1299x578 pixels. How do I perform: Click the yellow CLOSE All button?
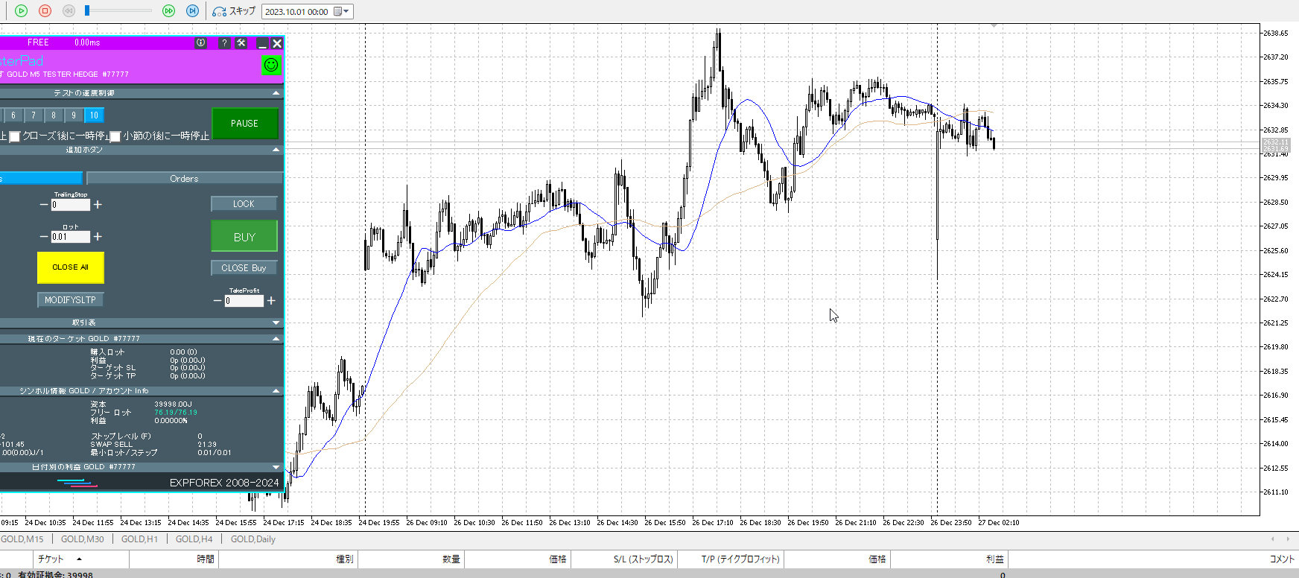(x=70, y=267)
